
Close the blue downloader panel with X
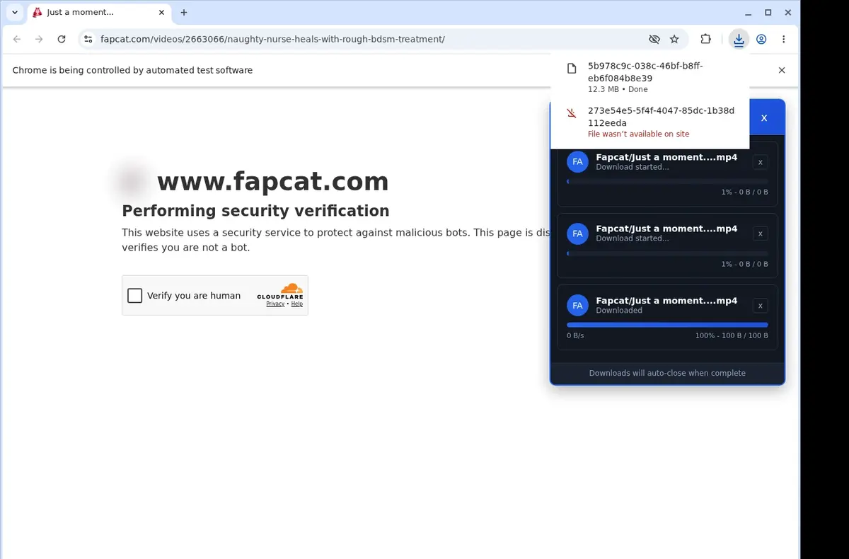pyautogui.click(x=764, y=118)
